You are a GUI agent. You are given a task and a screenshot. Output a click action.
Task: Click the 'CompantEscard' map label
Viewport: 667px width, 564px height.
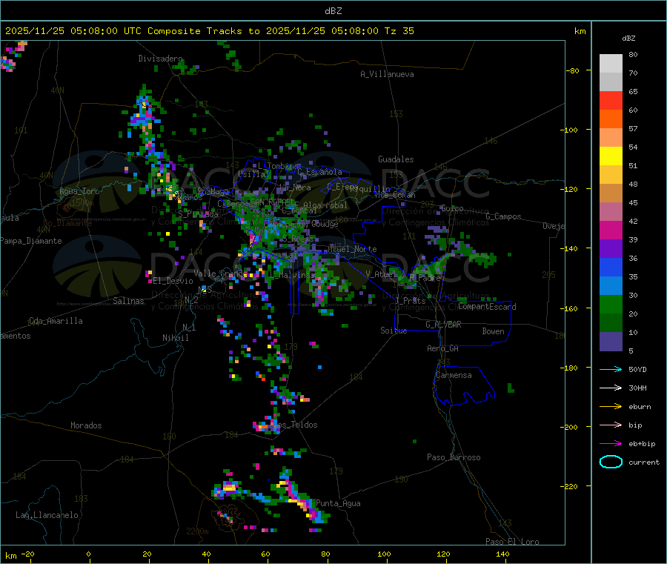click(x=487, y=307)
